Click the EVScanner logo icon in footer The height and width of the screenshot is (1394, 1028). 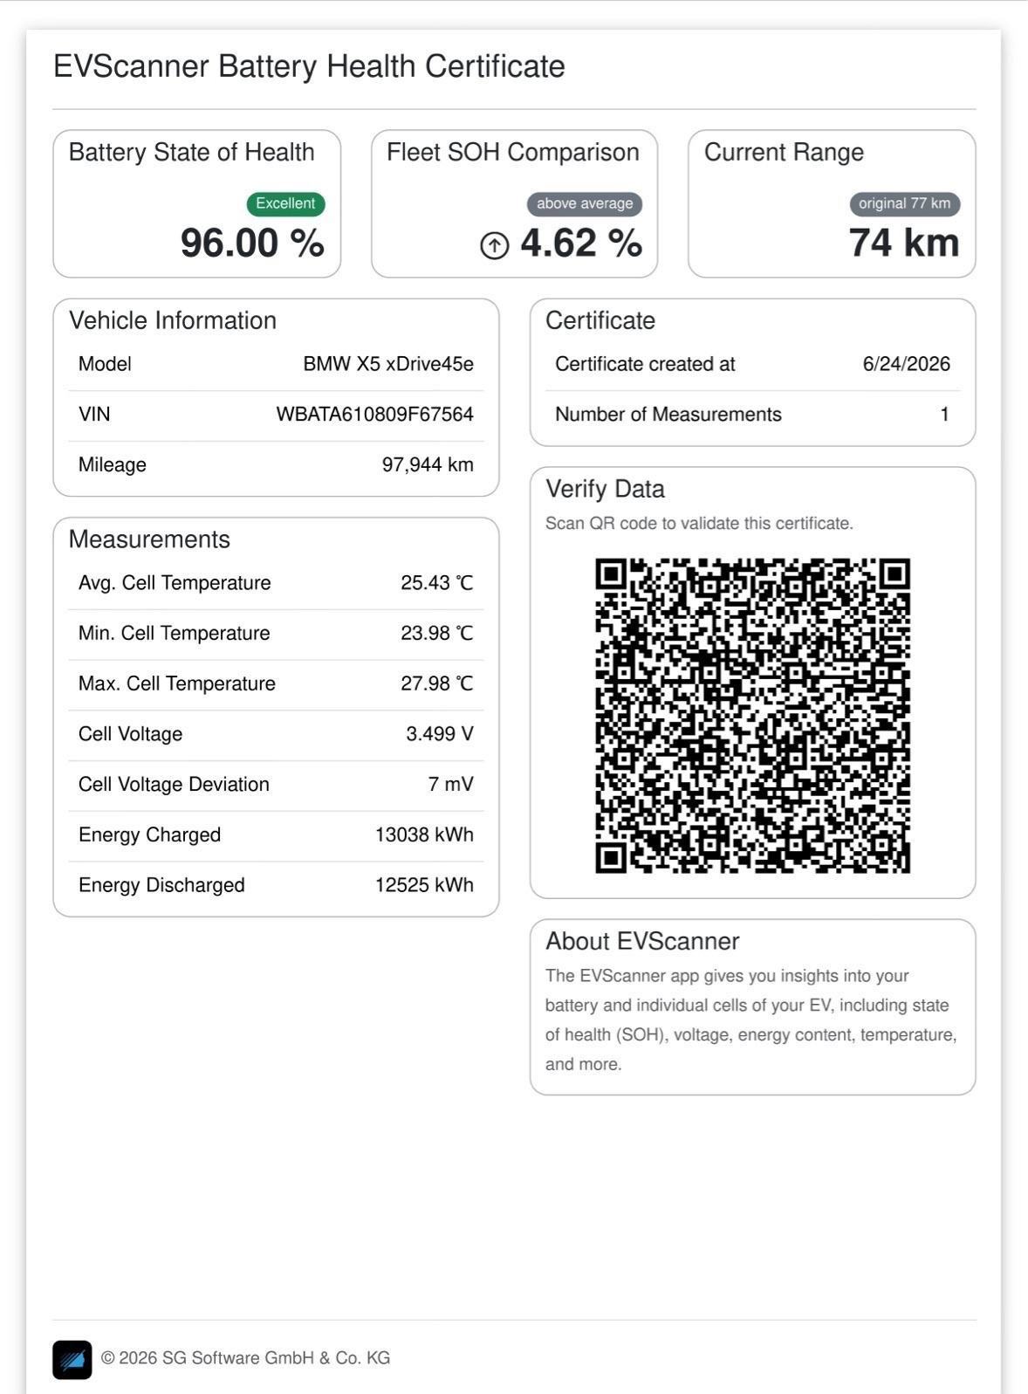tap(72, 1359)
